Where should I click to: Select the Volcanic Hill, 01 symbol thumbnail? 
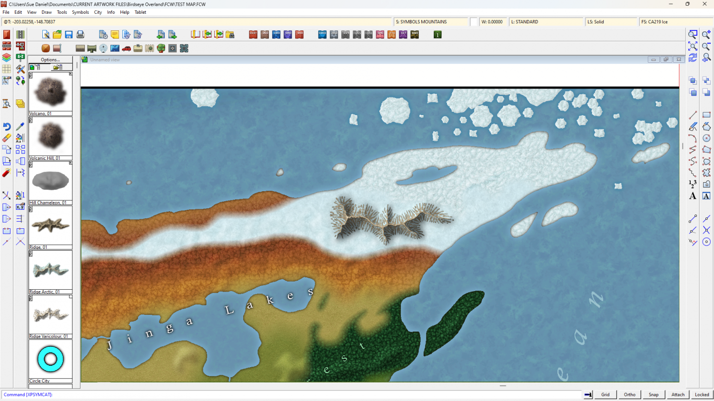[x=50, y=136]
